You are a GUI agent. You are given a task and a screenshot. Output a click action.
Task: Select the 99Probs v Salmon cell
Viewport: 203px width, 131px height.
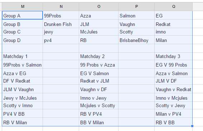point(23,64)
